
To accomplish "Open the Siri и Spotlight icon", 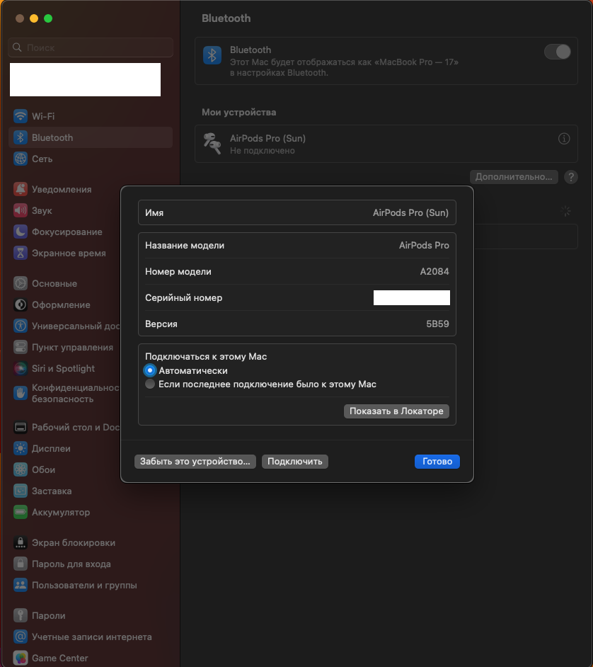I will click(x=20, y=368).
